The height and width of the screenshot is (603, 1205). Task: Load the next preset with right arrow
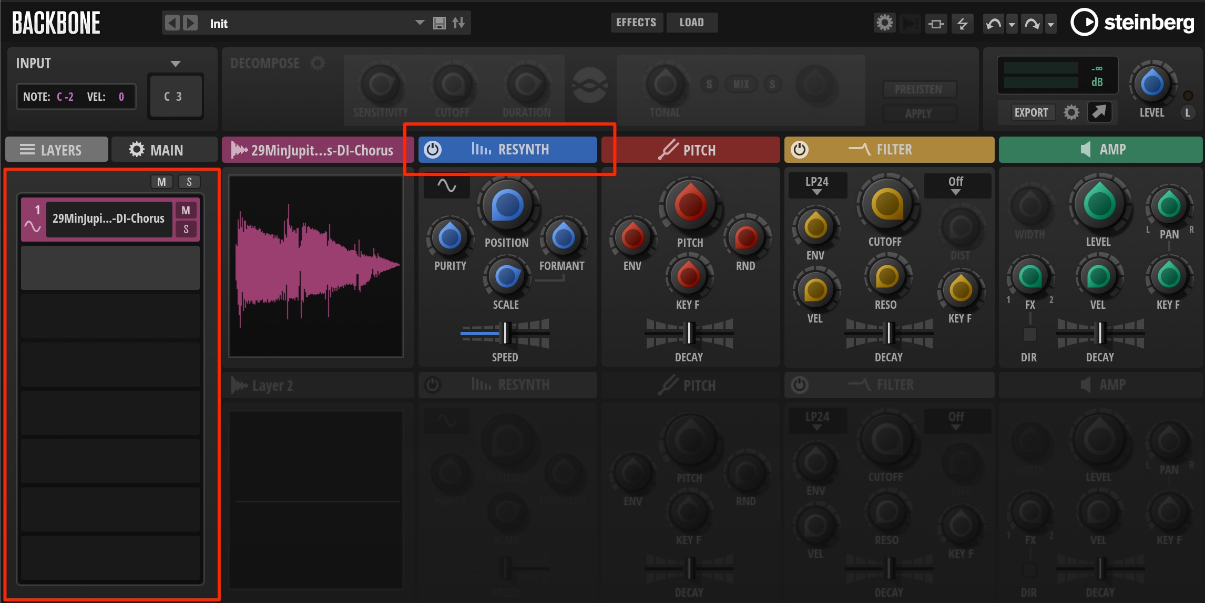pyautogui.click(x=190, y=23)
